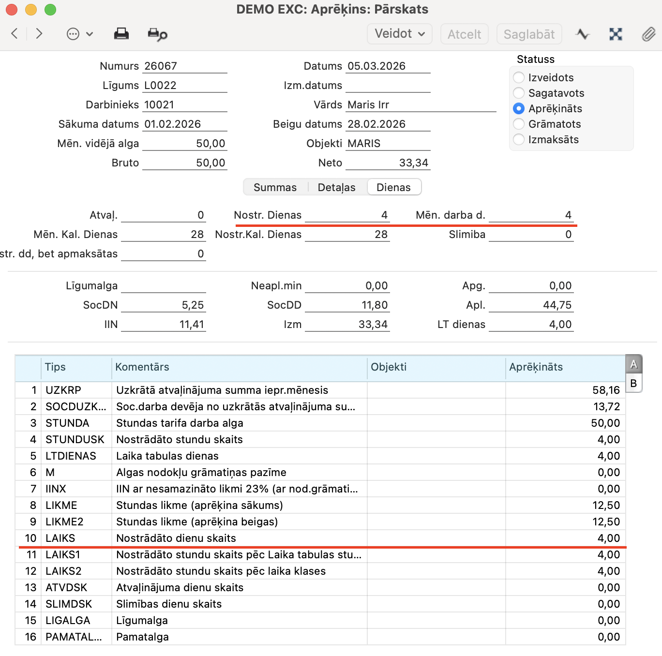Switch to the Summas tab
662x656 pixels.
coord(275,187)
